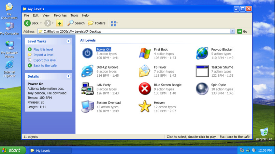Viewport: 275px width, 154px height.
Task: Go up one folder level
Action: [x=60, y=23]
